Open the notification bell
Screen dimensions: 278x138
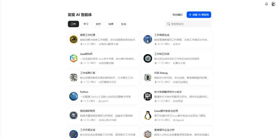click(x=266, y=4)
